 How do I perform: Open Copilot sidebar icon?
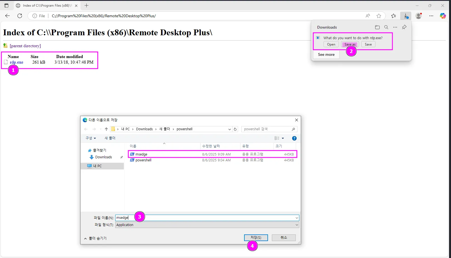443,16
